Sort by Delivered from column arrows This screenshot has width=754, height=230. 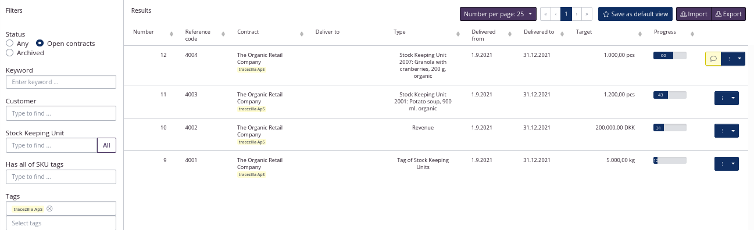[509, 35]
